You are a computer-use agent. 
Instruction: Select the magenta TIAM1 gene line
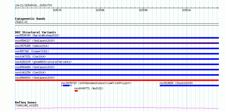[x=117, y=108]
